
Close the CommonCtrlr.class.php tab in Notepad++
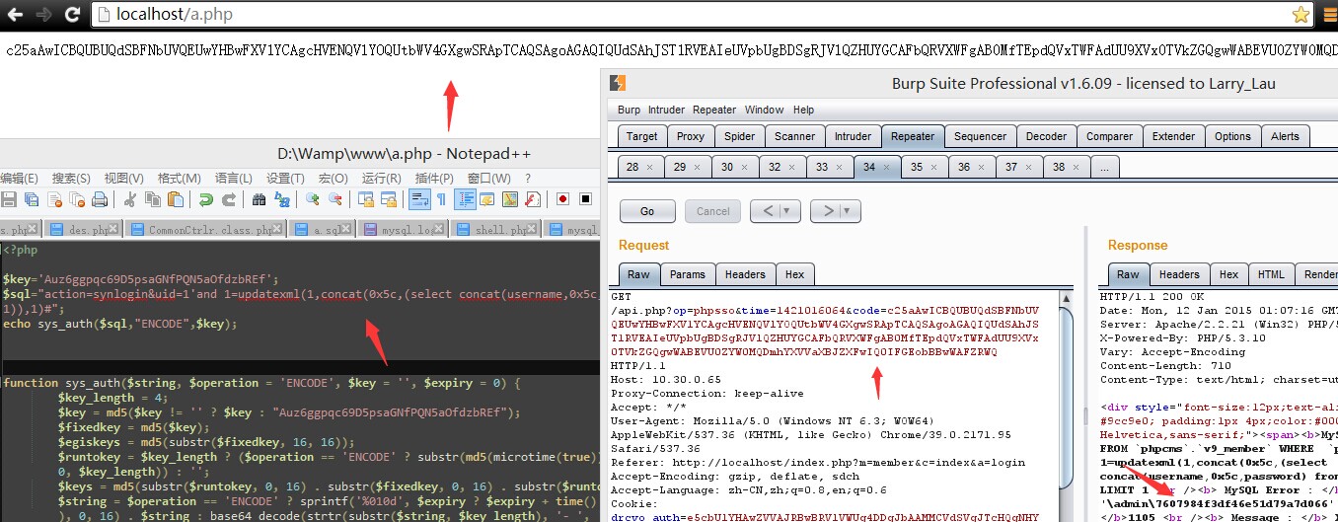pyautogui.click(x=277, y=229)
